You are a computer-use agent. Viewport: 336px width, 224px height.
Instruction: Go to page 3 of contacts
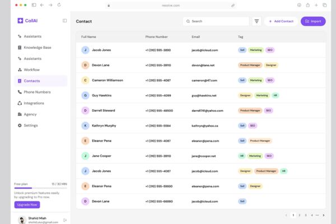(x=306, y=215)
